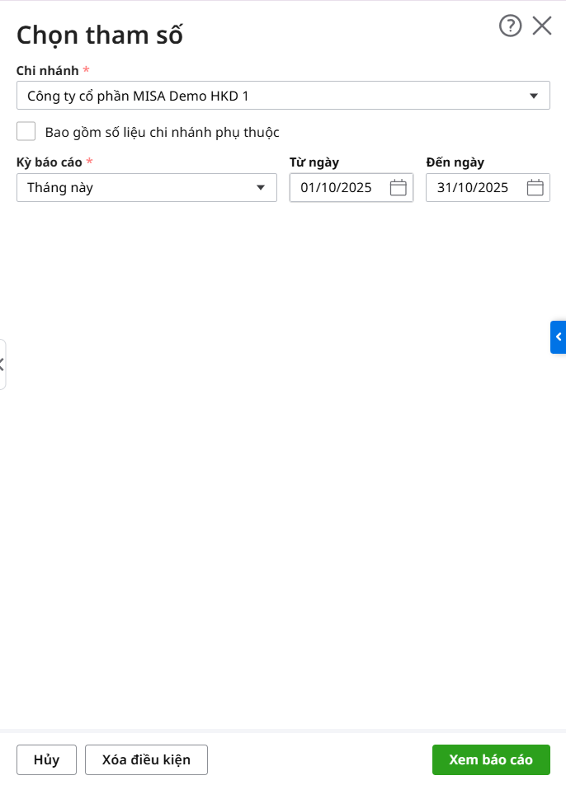Click the green Xem báo cáo button

[x=491, y=759]
